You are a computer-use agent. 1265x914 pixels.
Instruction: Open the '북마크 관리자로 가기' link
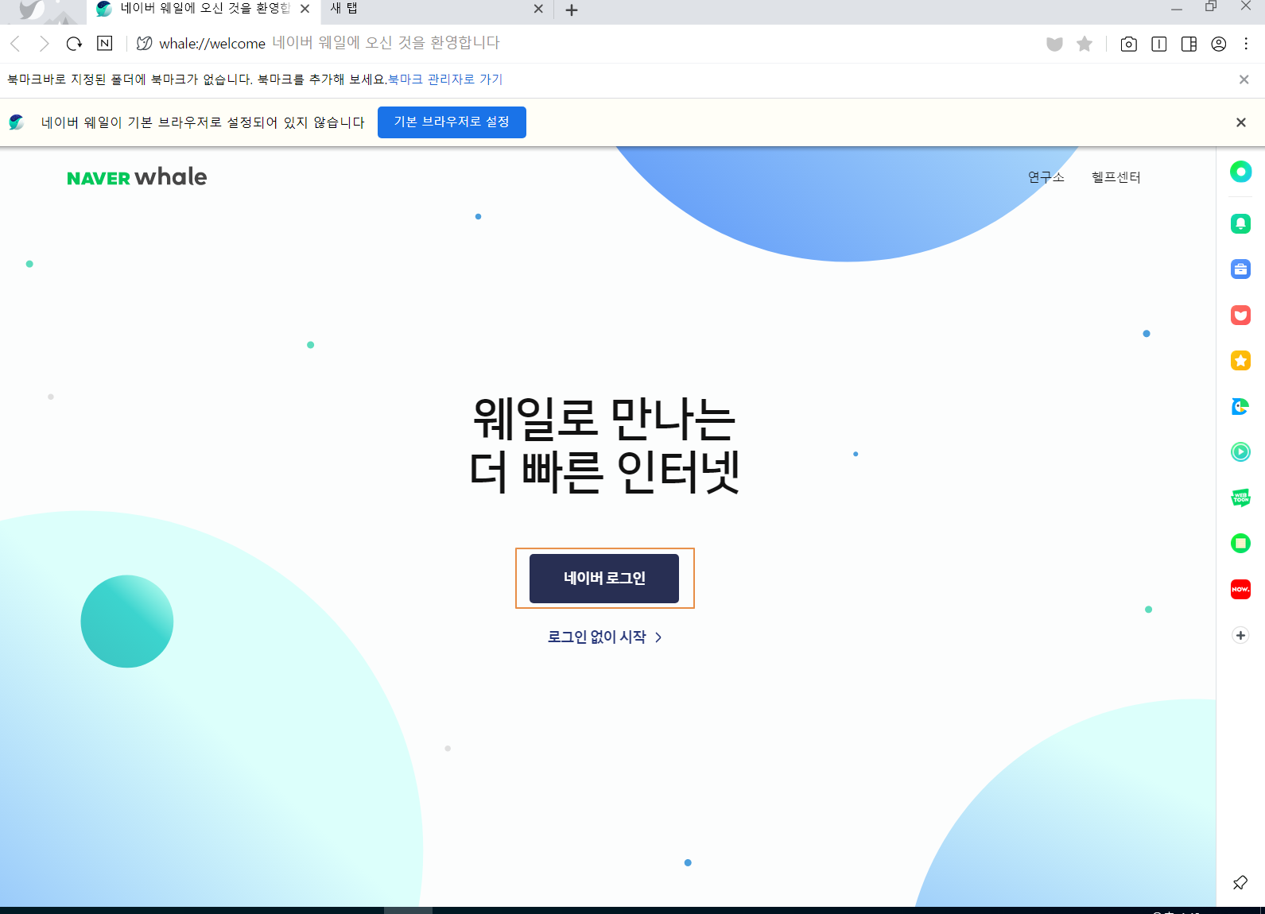445,79
